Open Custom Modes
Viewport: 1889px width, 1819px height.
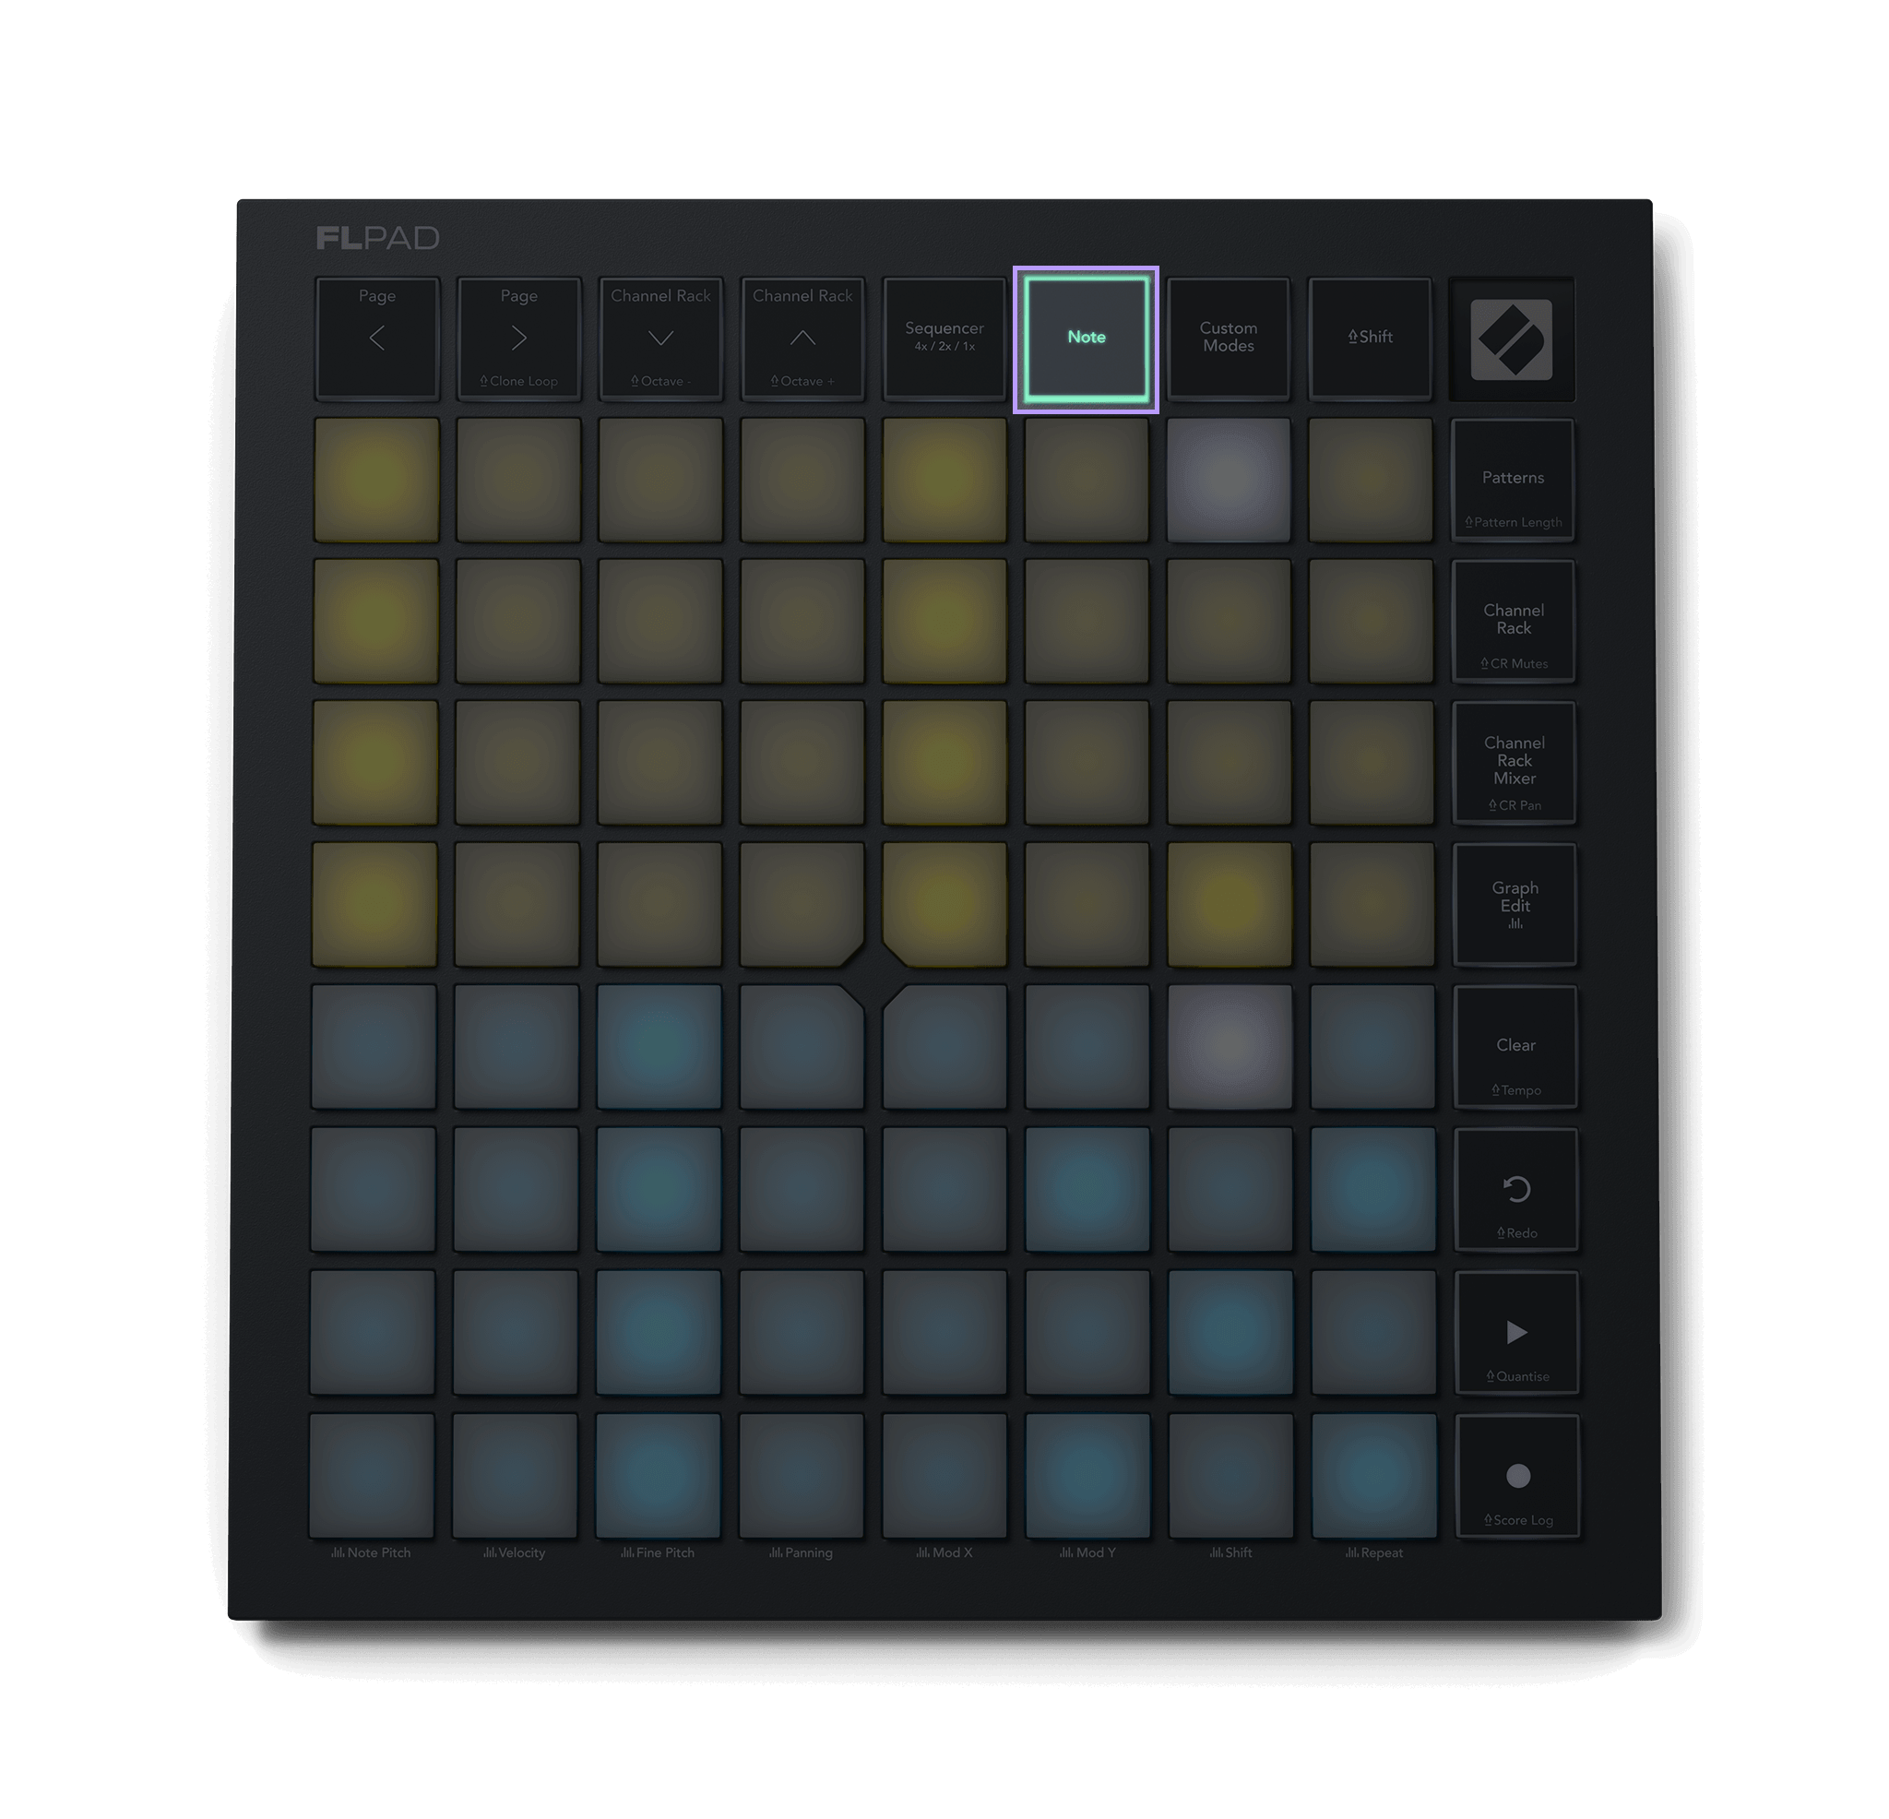[1228, 339]
